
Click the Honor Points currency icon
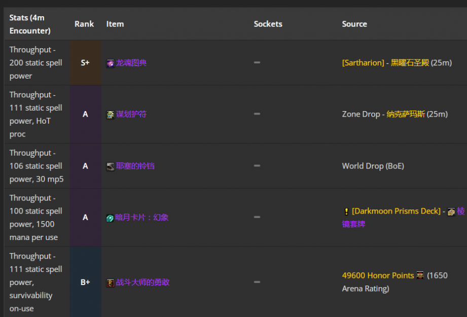point(420,275)
